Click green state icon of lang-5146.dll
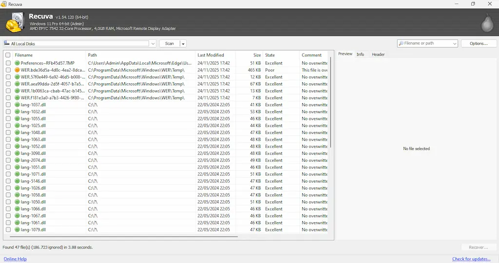 click(x=17, y=181)
